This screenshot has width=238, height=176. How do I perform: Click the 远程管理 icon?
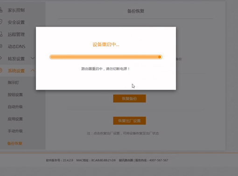pos(1,34)
